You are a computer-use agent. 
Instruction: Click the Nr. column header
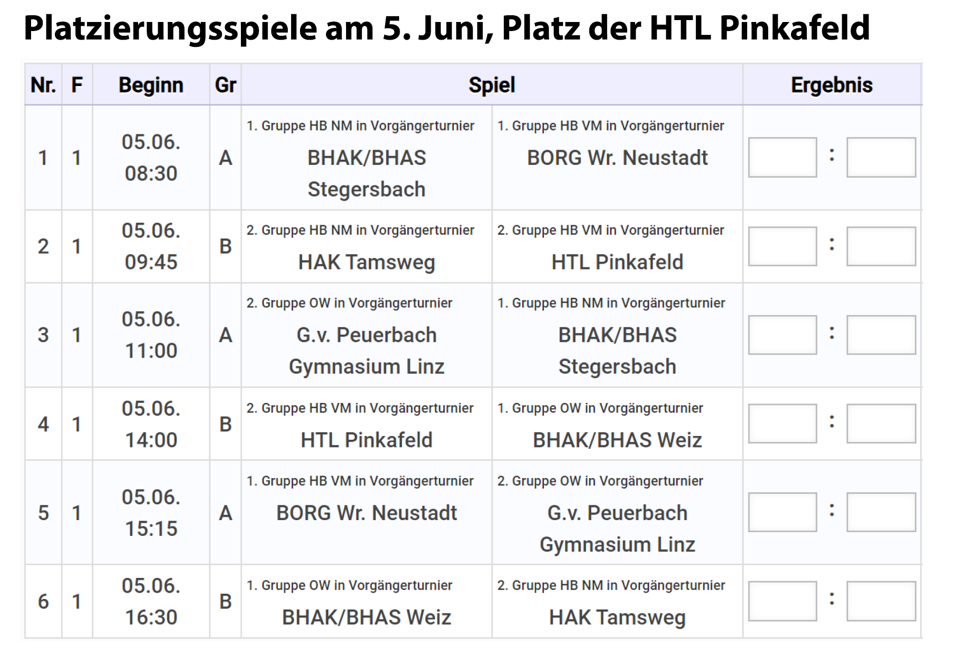(43, 85)
